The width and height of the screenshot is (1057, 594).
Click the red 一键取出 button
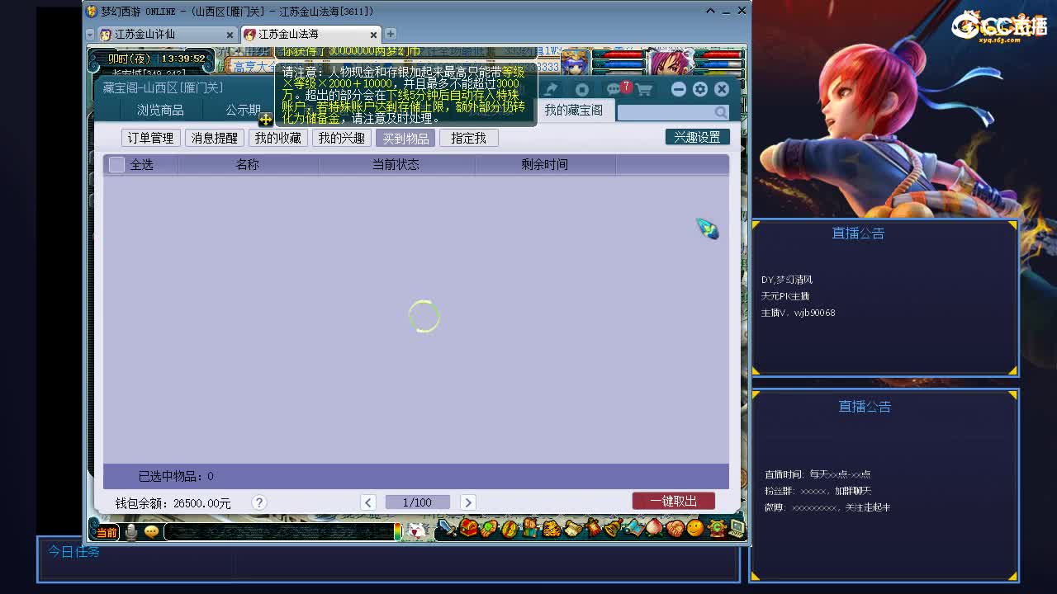point(673,502)
